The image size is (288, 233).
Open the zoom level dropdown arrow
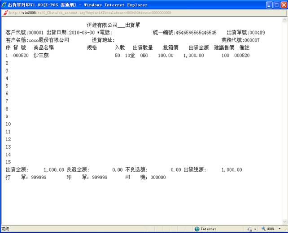pyautogui.click(x=279, y=229)
